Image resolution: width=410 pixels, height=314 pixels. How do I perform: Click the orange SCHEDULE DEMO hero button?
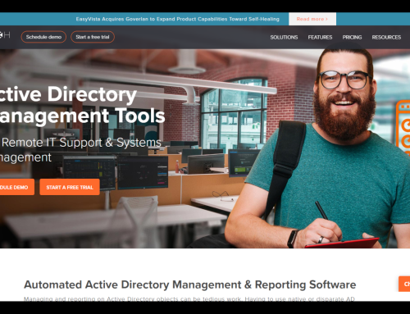point(17,187)
